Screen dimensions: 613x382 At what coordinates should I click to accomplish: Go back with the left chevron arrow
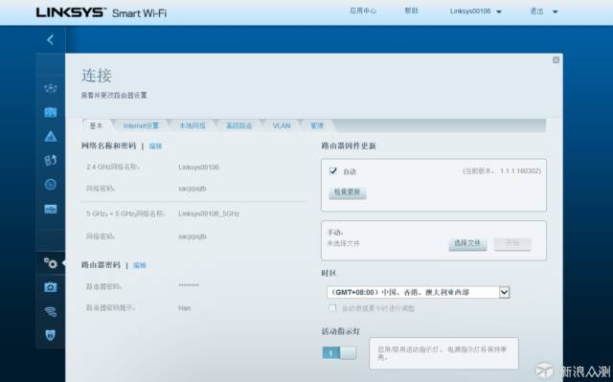[51, 39]
